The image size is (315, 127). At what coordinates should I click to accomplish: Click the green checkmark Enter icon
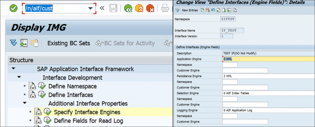click(x=14, y=8)
